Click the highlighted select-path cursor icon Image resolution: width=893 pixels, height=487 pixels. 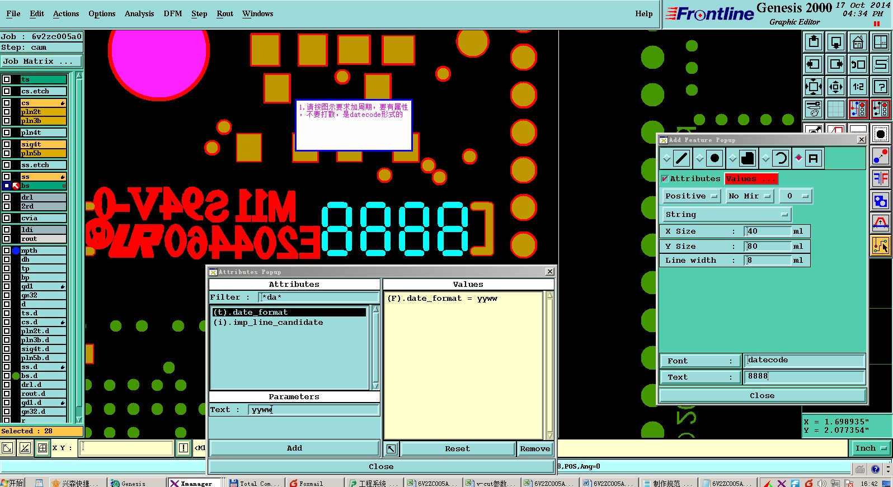click(x=881, y=245)
